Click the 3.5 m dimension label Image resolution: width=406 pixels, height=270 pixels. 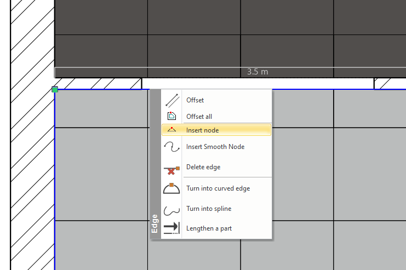tap(257, 72)
